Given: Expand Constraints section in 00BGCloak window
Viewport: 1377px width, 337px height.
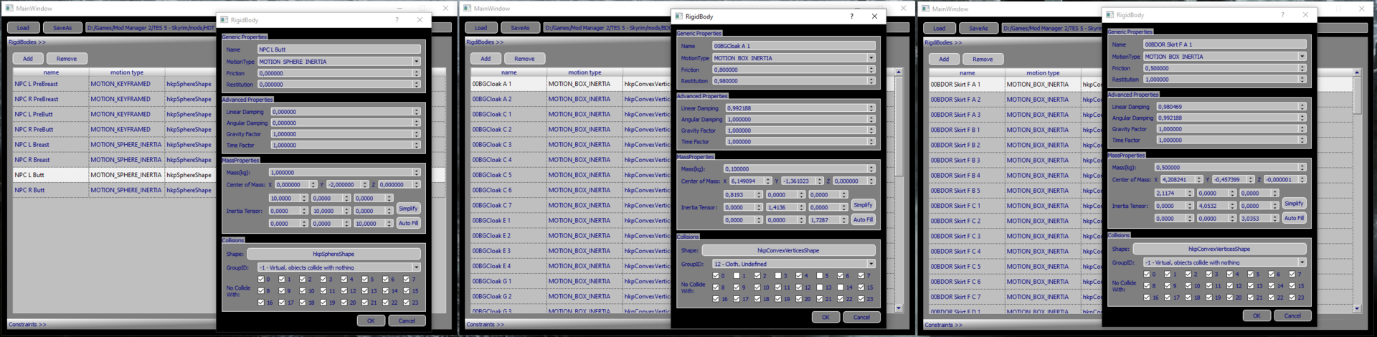Looking at the screenshot, I should 485,324.
